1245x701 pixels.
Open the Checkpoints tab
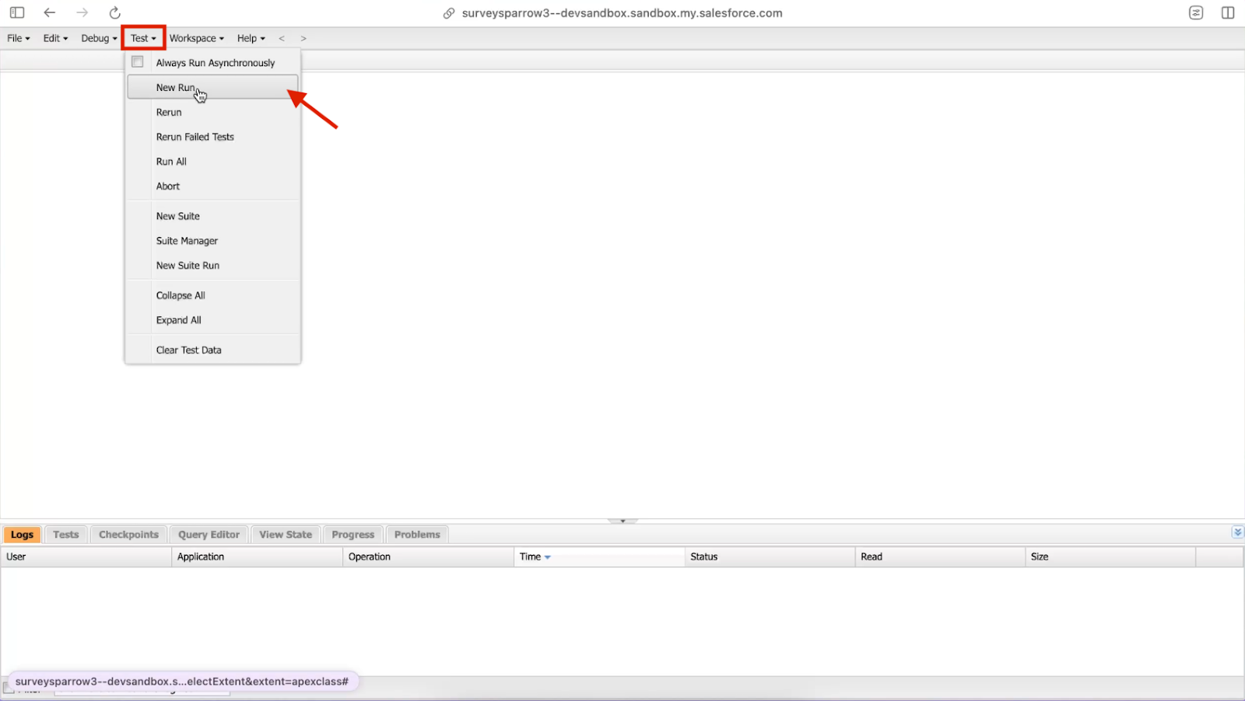128,535
